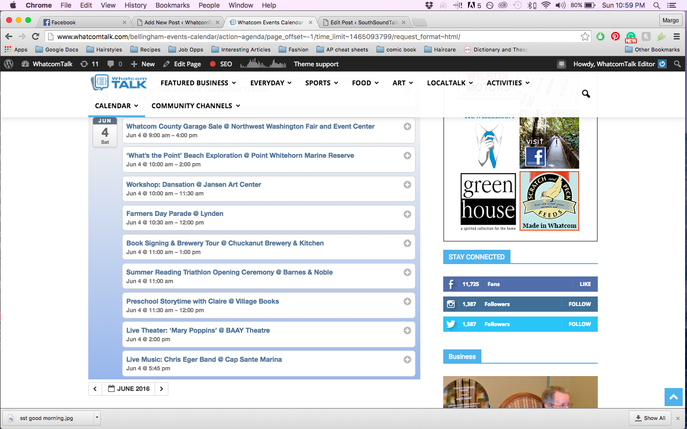Screen dimensions: 687x429
Task: Open the Featured Business dropdown menu
Action: (x=198, y=83)
